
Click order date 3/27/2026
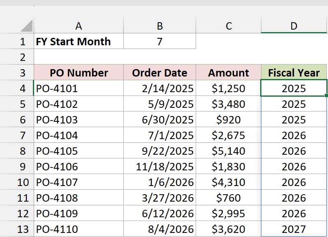(159, 197)
